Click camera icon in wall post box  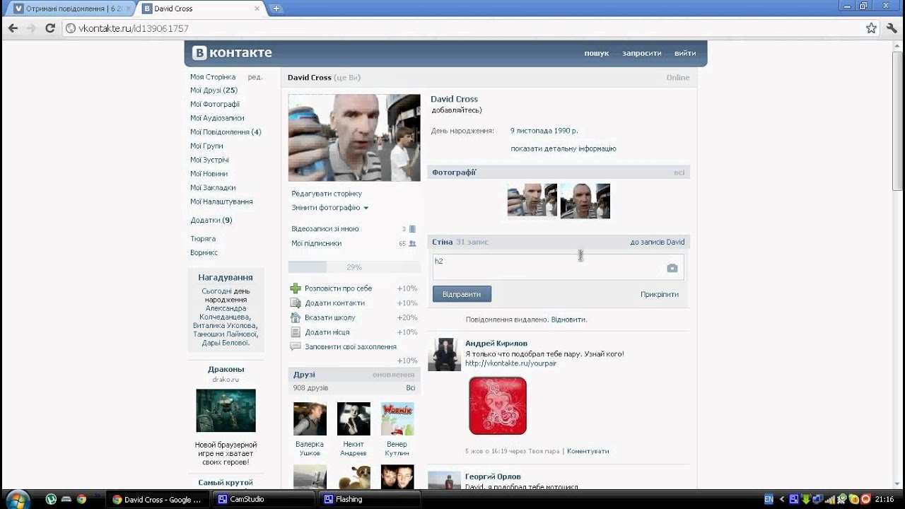[x=672, y=268]
